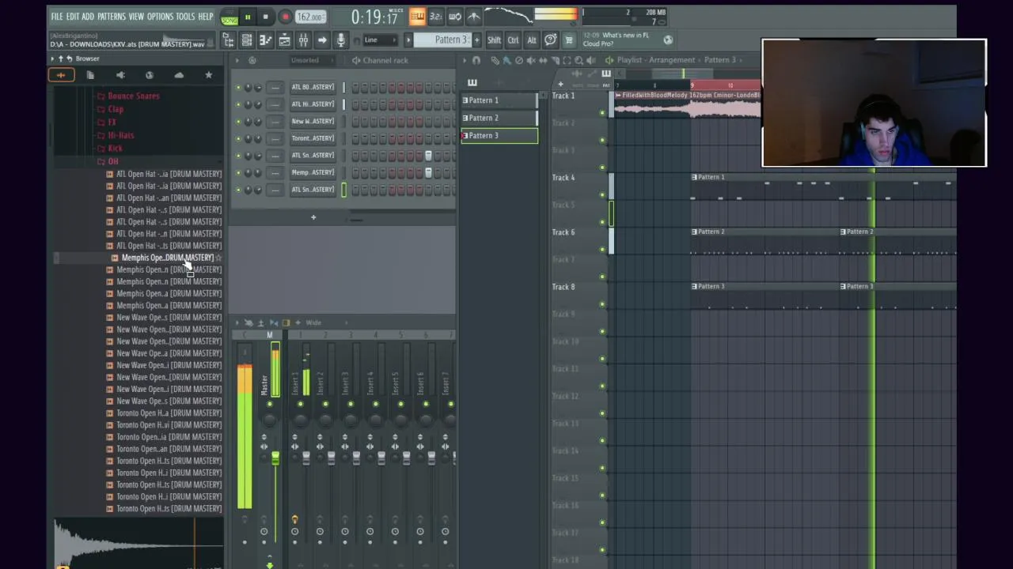Open the OPTIONS menu
The height and width of the screenshot is (569, 1013).
pos(160,17)
